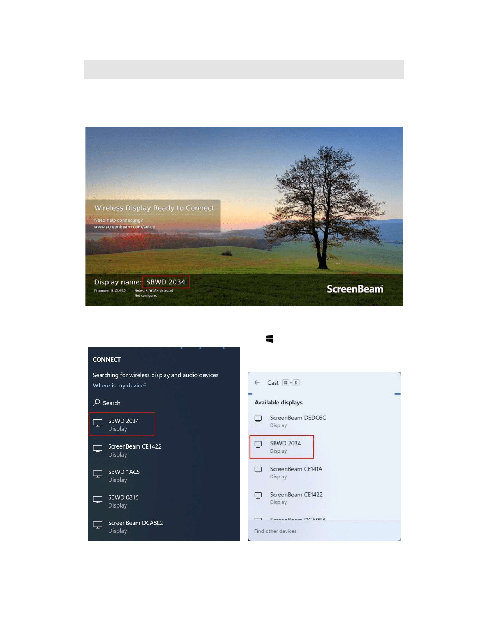
Task: Click the "Available displays" heading
Action: pos(278,402)
